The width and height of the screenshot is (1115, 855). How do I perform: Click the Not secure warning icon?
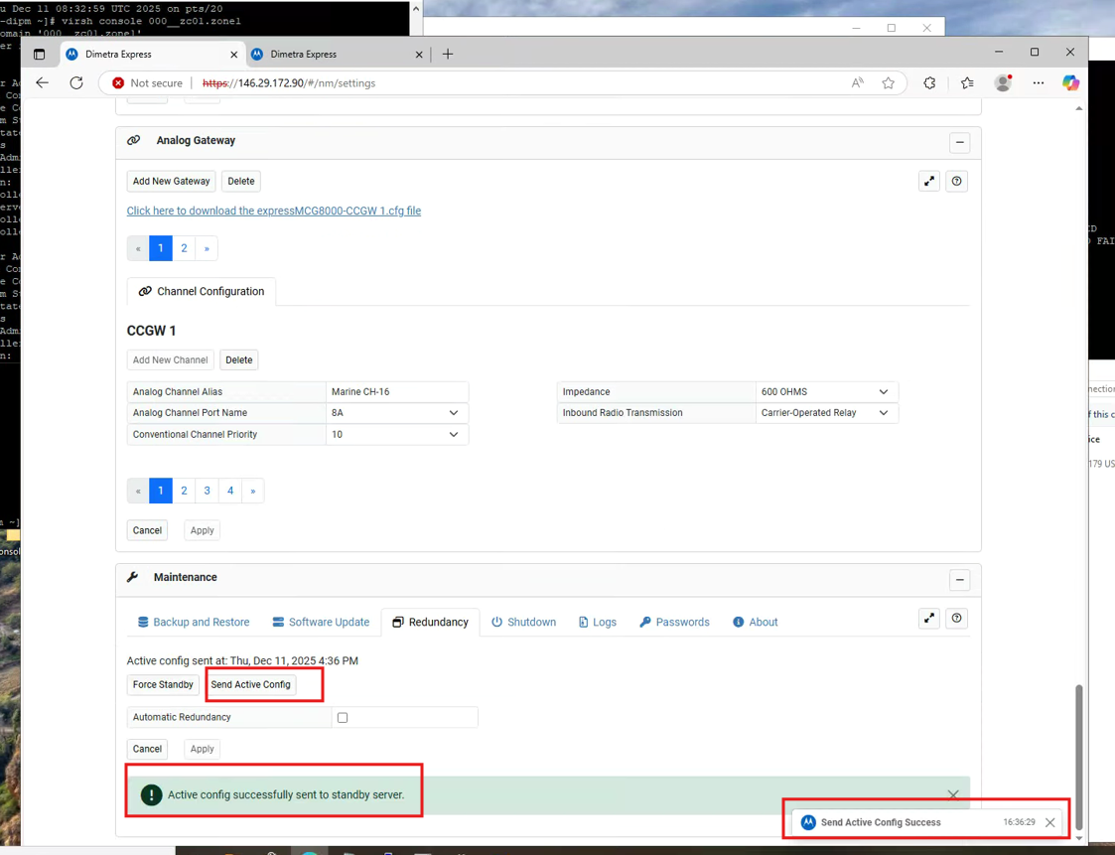[x=119, y=83]
